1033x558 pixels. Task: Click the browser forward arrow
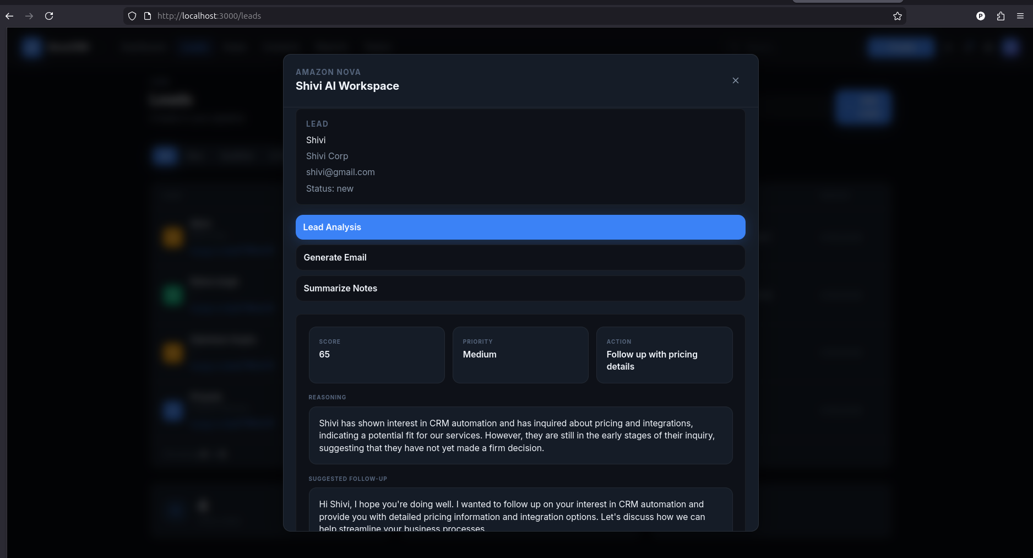pos(29,16)
